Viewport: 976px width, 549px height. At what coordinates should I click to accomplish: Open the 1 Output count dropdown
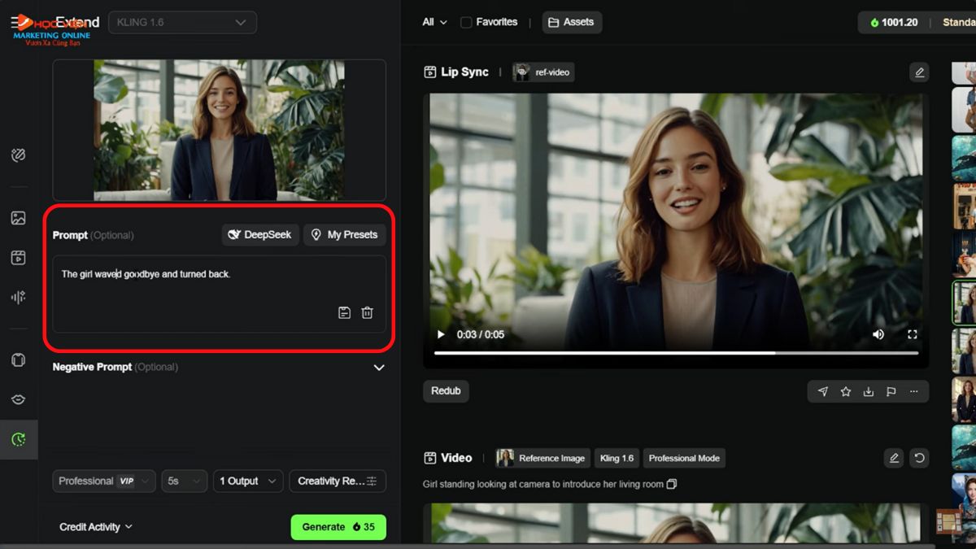(248, 481)
